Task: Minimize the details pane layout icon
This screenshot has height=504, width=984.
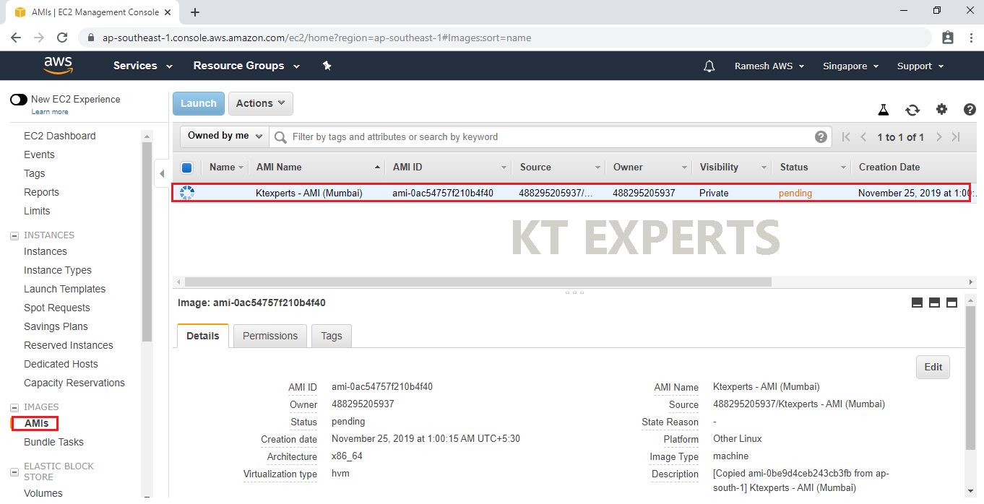Action: coord(917,303)
